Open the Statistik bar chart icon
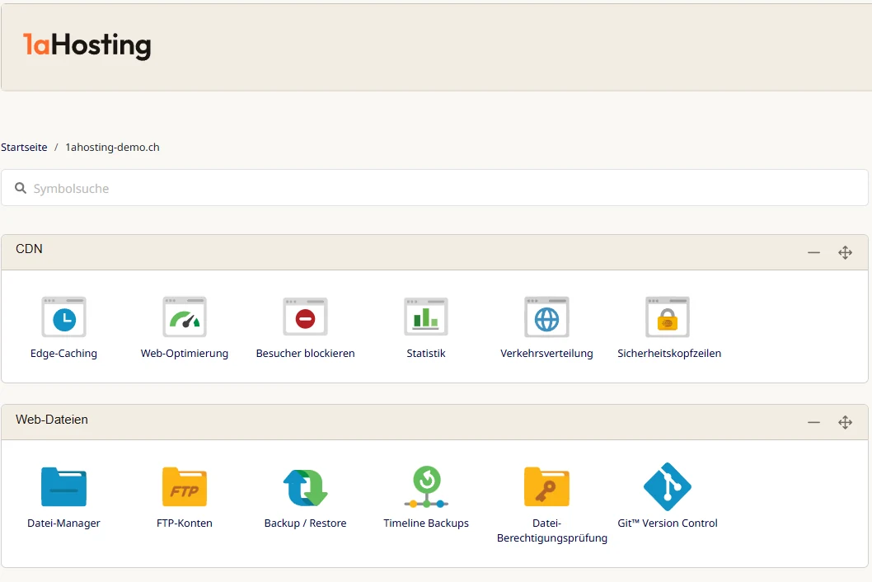 426,317
